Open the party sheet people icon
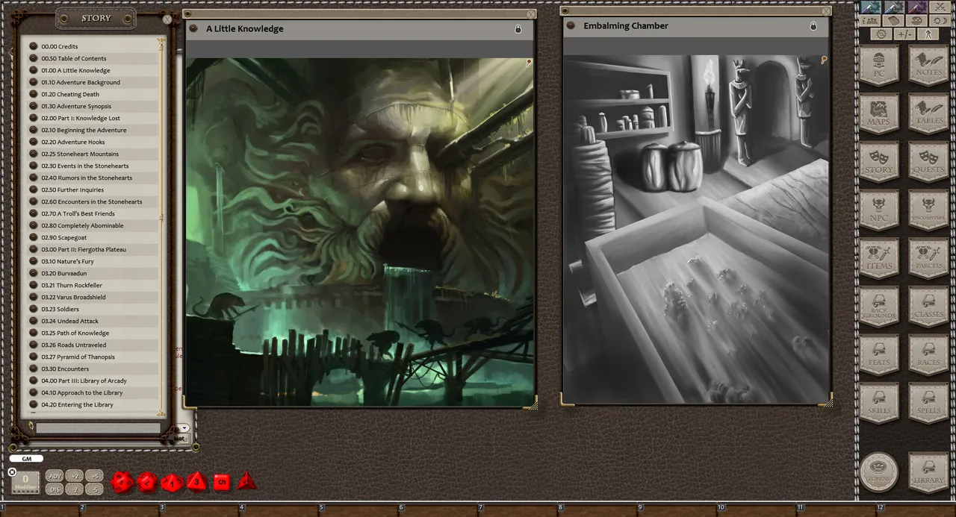 tap(871, 21)
